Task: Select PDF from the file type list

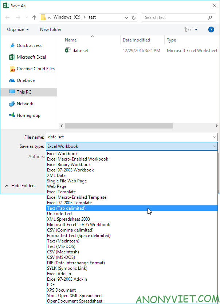Action: pyautogui.click(x=51, y=285)
